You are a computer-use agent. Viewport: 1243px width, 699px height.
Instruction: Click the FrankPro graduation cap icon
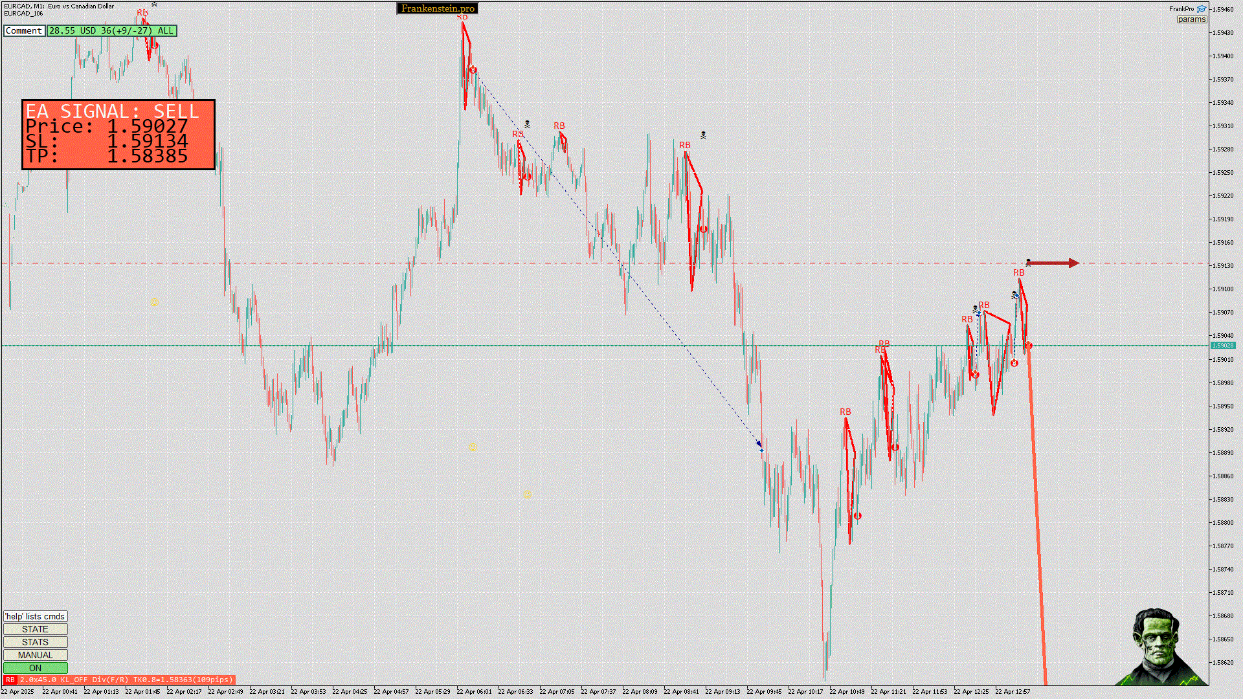pyautogui.click(x=1202, y=9)
